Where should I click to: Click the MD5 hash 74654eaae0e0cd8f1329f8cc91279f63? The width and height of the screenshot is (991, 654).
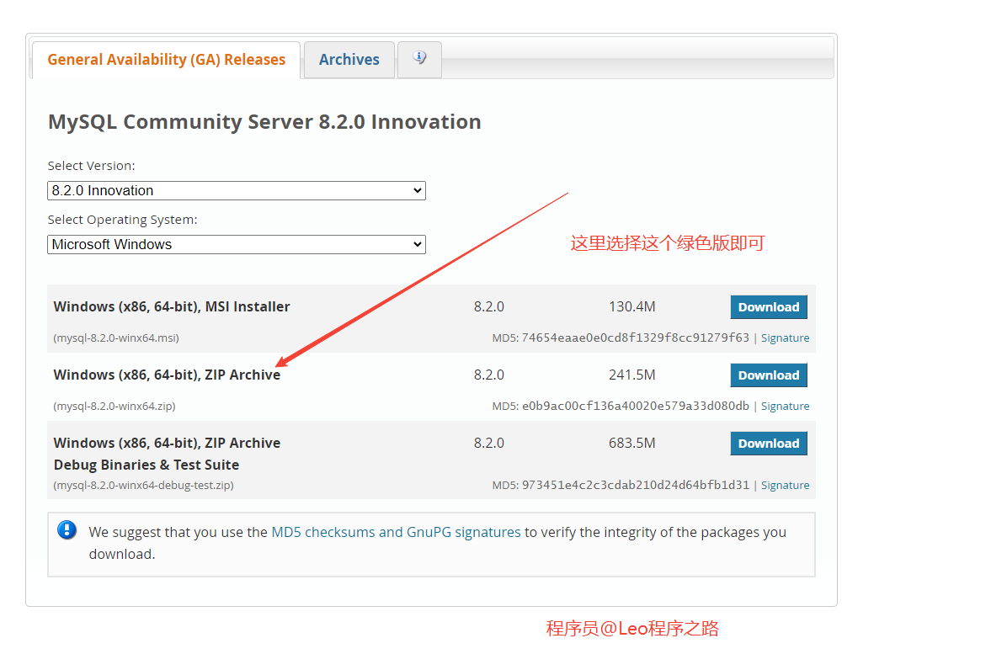(x=635, y=338)
